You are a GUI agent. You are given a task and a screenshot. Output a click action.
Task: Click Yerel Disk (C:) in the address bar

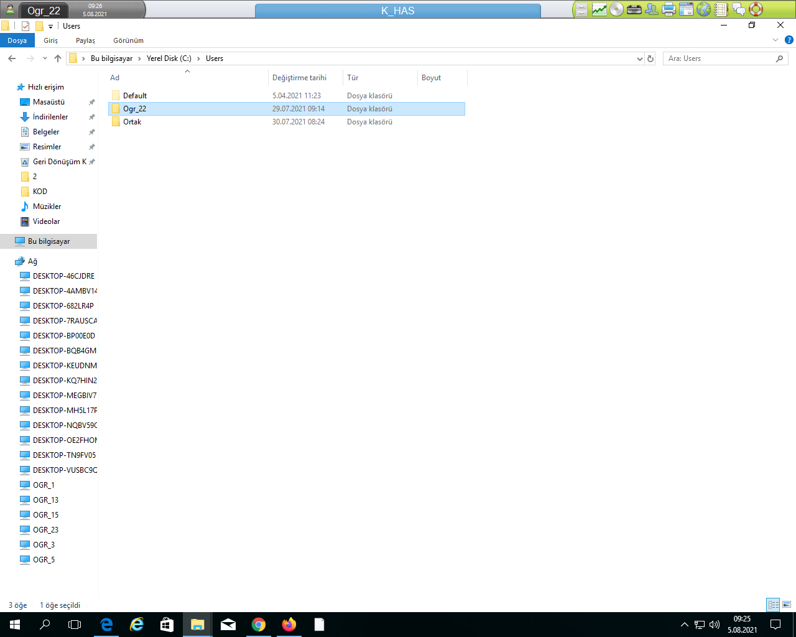(x=169, y=58)
